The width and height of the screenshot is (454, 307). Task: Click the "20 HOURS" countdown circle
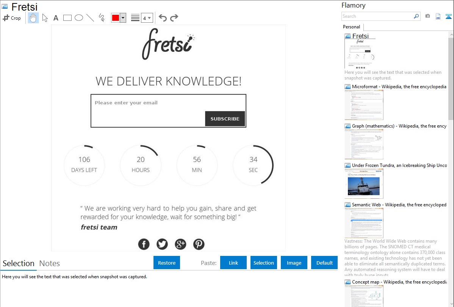coord(141,165)
